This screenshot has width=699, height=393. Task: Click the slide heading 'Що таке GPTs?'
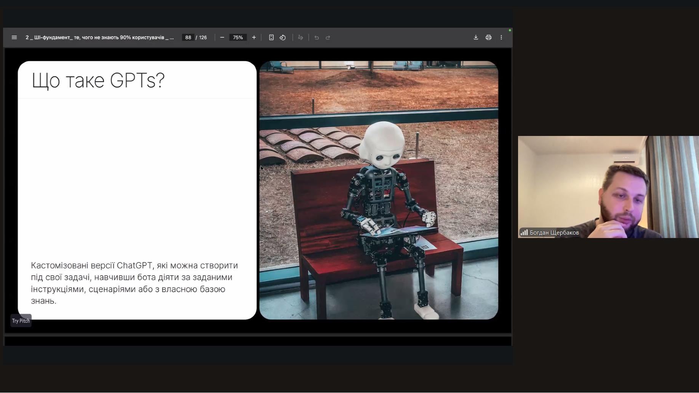pyautogui.click(x=98, y=80)
